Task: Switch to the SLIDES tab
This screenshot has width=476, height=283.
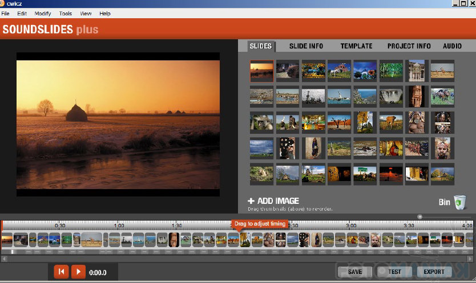Action: (x=261, y=46)
